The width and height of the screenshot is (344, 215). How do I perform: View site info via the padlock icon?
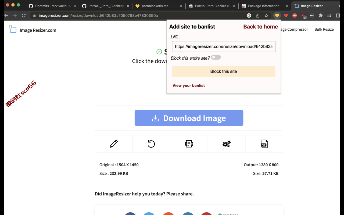pyautogui.click(x=34, y=16)
